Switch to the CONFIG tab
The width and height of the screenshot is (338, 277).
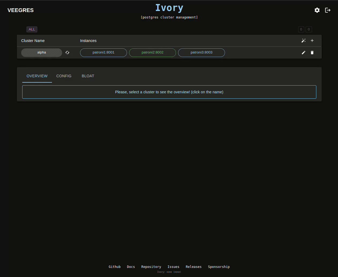[64, 76]
